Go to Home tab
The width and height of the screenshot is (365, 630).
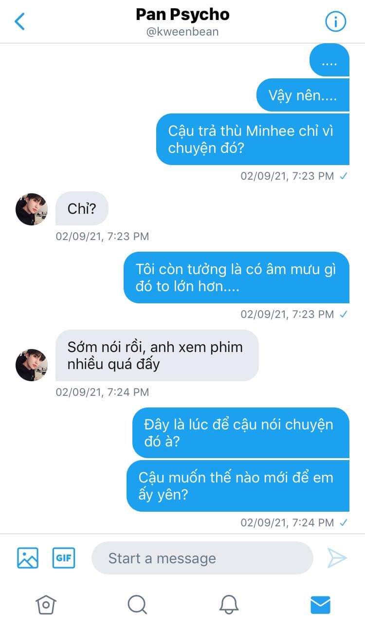pyautogui.click(x=46, y=605)
